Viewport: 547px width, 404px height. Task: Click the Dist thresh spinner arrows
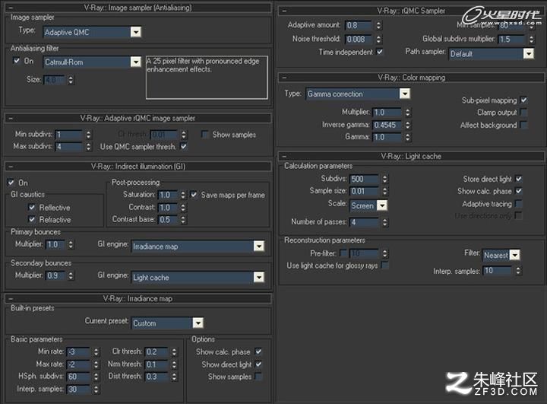coord(174,377)
